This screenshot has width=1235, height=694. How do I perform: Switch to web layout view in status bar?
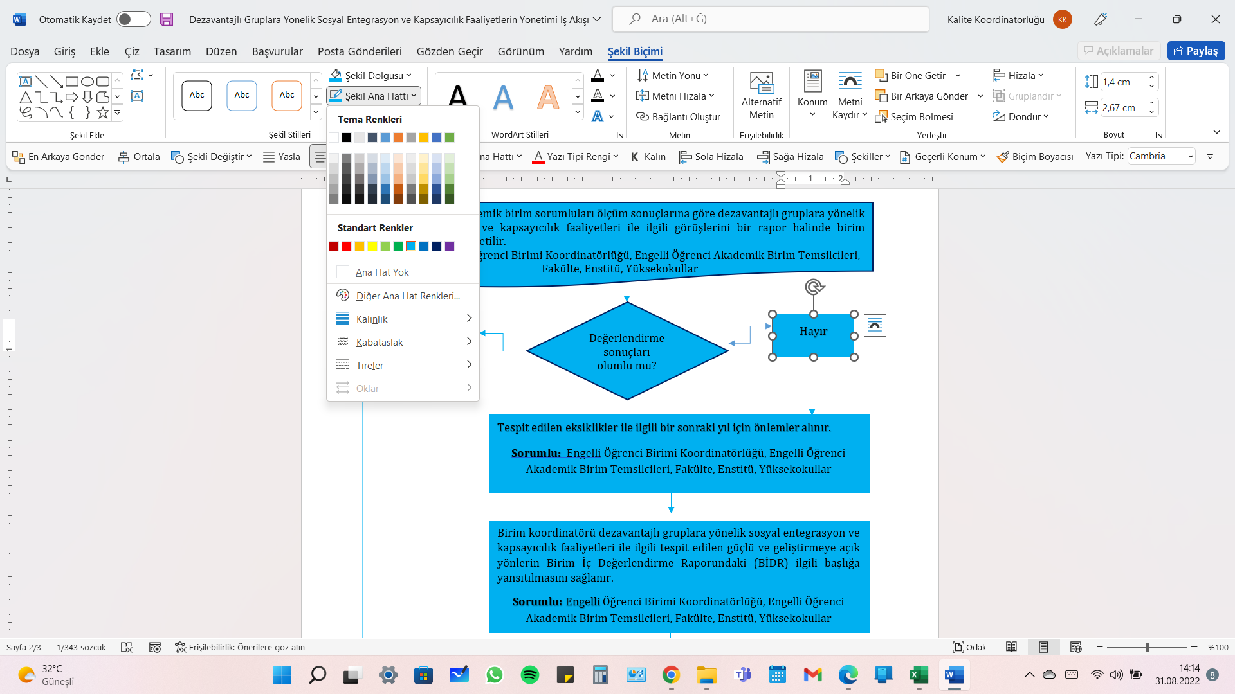pyautogui.click(x=1075, y=647)
